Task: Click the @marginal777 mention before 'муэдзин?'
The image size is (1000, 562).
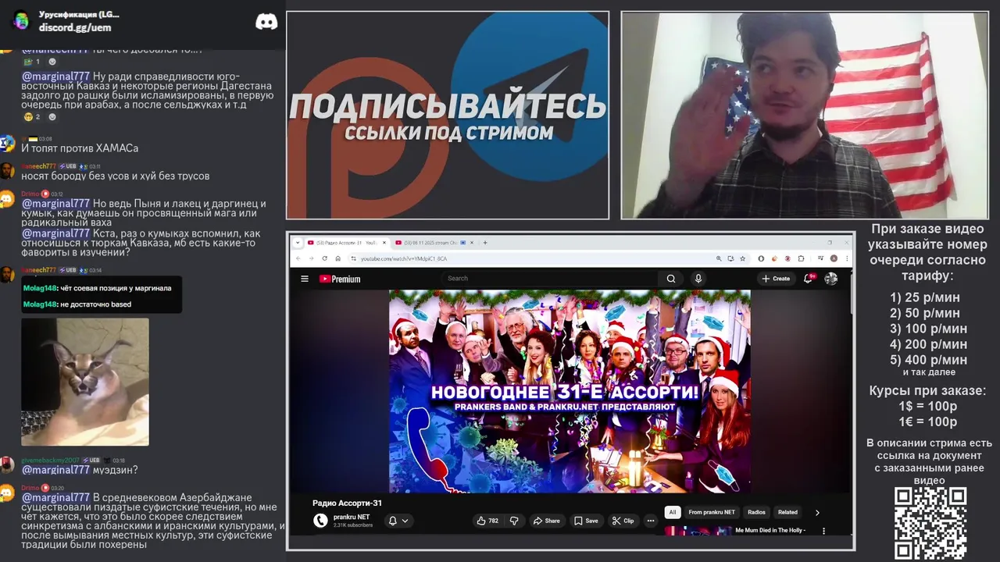Action: pos(55,470)
